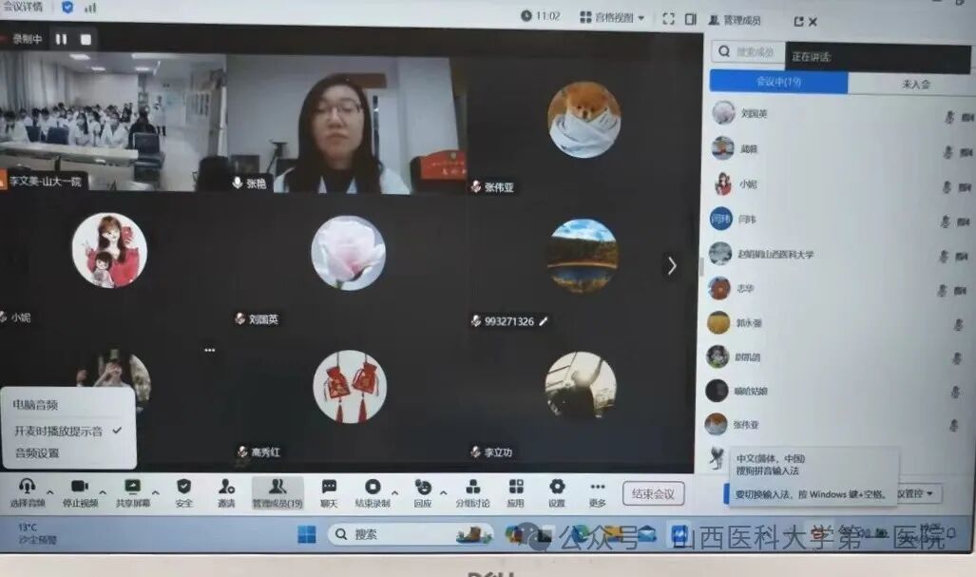Screen dimensions: 976x577
Task: Go to the next page of video tiles
Action: tap(672, 266)
